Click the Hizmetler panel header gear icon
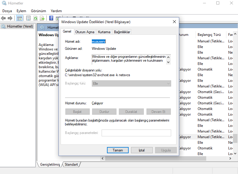The width and height of the screenshot is (238, 174). pyautogui.click(x=42, y=27)
